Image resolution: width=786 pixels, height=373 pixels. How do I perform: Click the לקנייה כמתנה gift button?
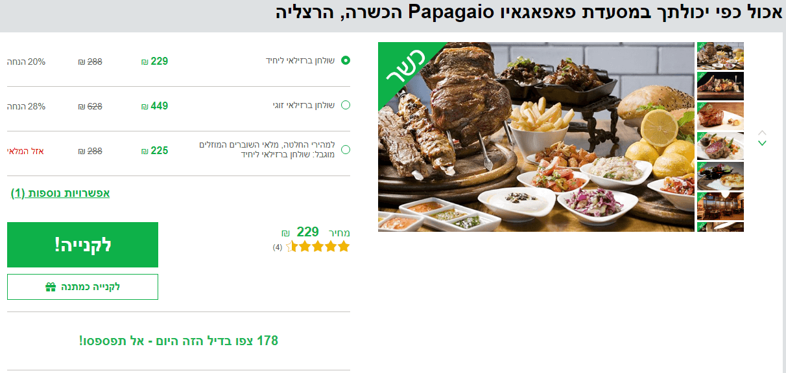(x=82, y=287)
